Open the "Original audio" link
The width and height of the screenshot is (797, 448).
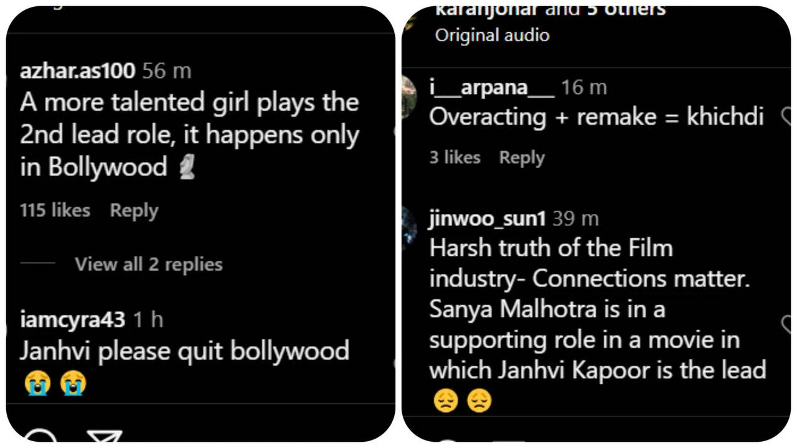(x=492, y=35)
